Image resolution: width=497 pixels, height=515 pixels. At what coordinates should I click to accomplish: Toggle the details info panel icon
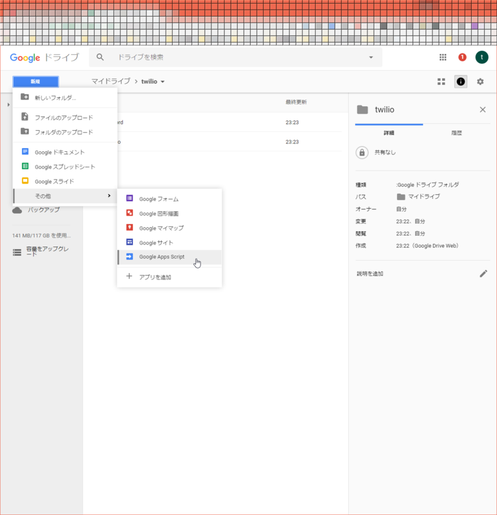tap(460, 82)
